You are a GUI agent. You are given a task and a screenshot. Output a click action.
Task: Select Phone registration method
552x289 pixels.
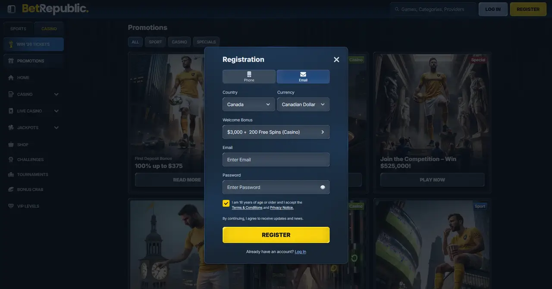[249, 77]
